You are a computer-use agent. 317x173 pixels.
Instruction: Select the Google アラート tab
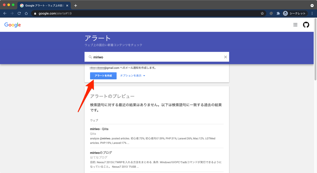click(44, 6)
